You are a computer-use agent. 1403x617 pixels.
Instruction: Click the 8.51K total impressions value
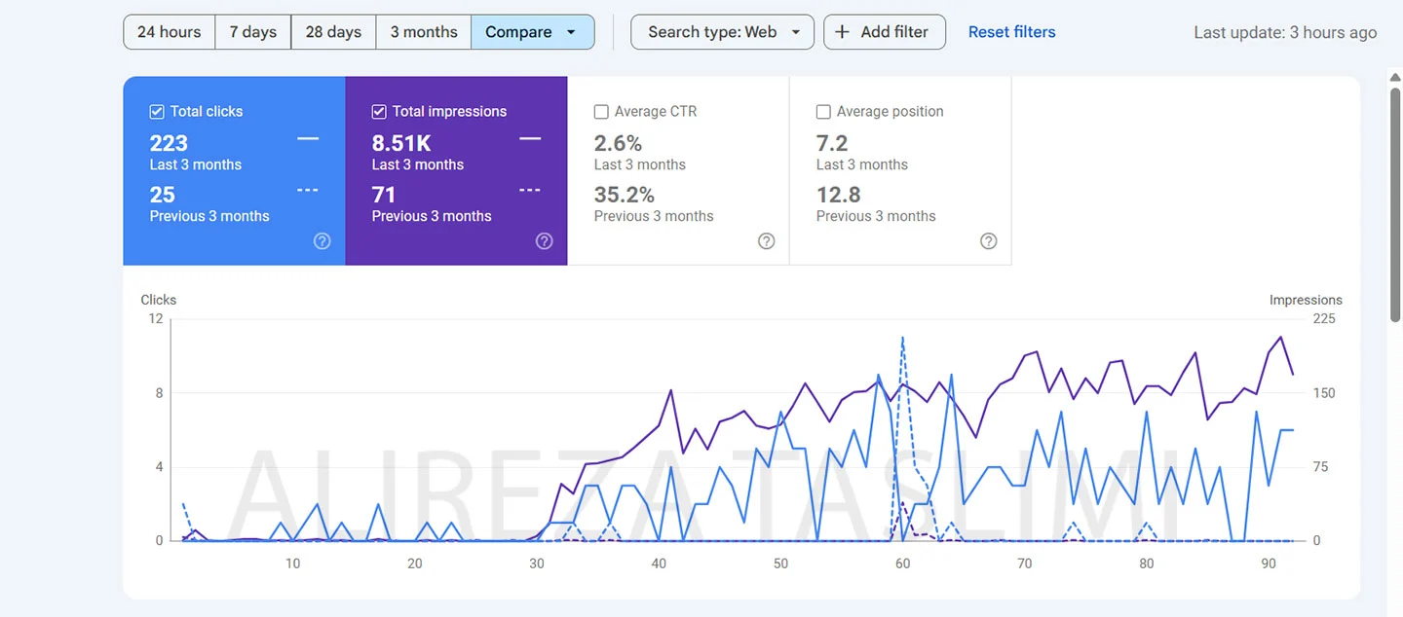[x=401, y=144]
